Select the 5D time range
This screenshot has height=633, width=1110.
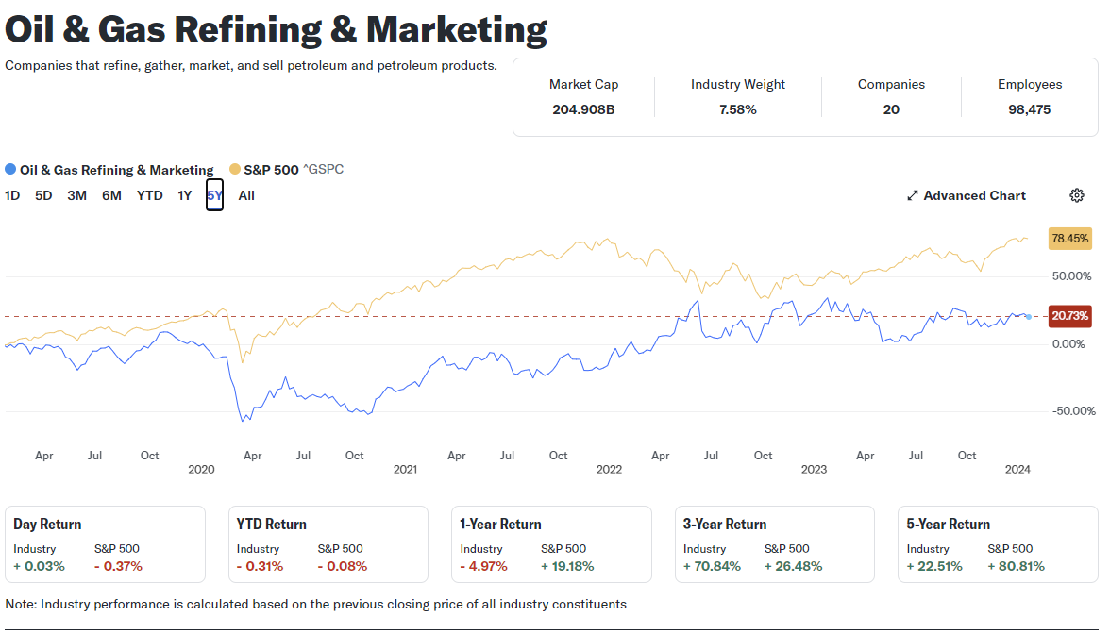pyautogui.click(x=43, y=195)
